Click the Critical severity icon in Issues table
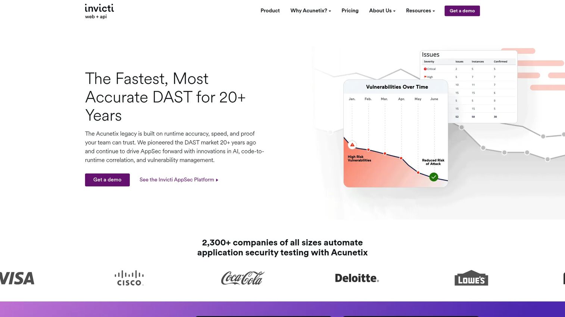 [x=425, y=69]
